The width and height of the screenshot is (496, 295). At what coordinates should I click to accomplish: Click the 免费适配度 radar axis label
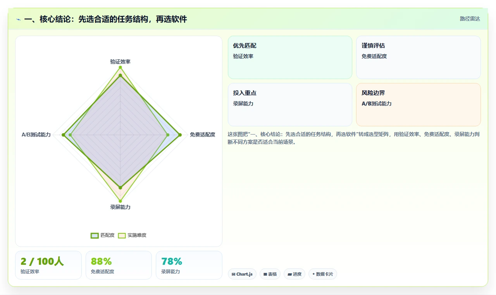(202, 135)
